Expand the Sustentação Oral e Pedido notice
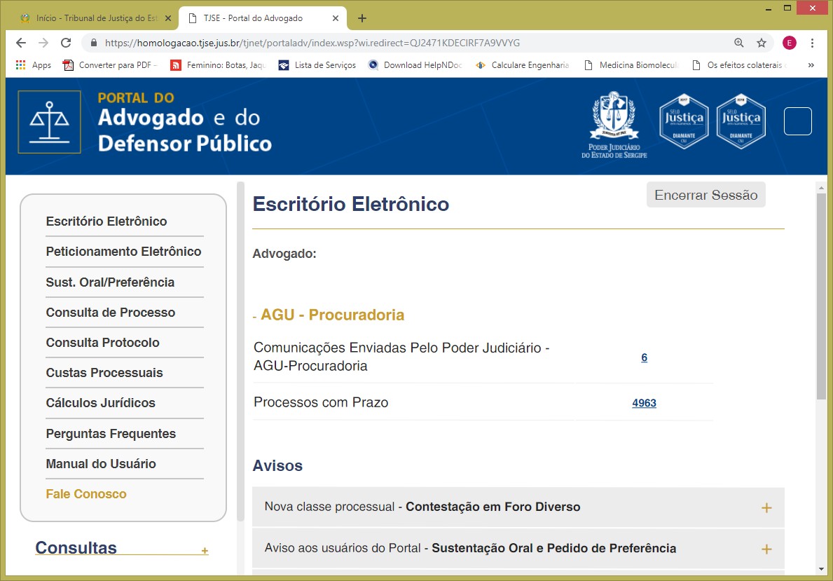This screenshot has height=581, width=833. click(766, 549)
